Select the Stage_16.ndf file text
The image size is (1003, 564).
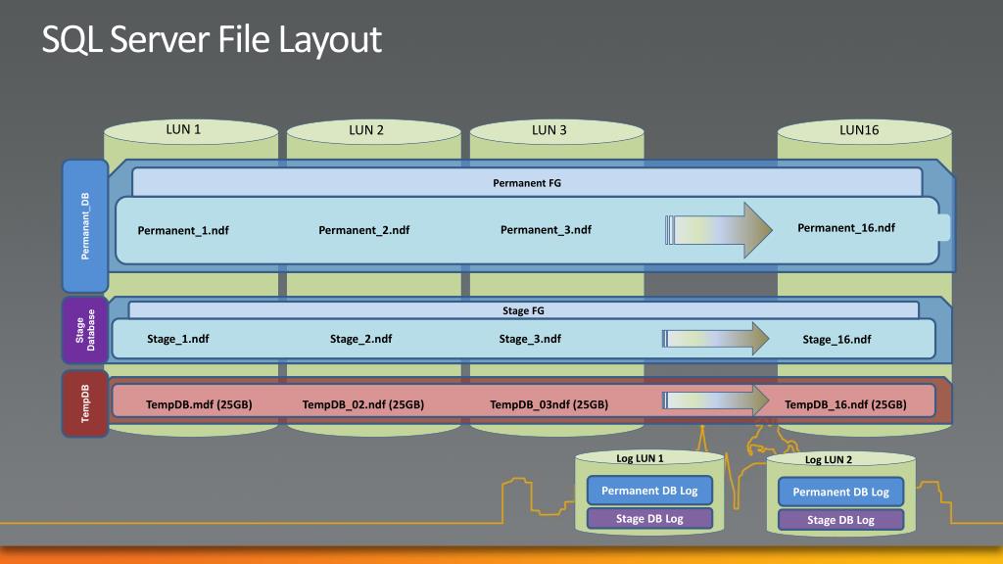coord(836,340)
